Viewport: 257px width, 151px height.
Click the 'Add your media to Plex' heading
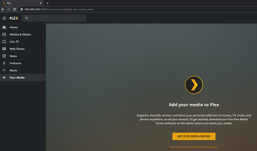[194, 105]
